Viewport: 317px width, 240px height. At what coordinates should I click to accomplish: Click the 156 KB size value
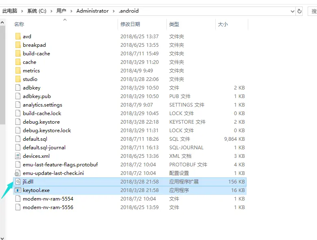pyautogui.click(x=237, y=181)
